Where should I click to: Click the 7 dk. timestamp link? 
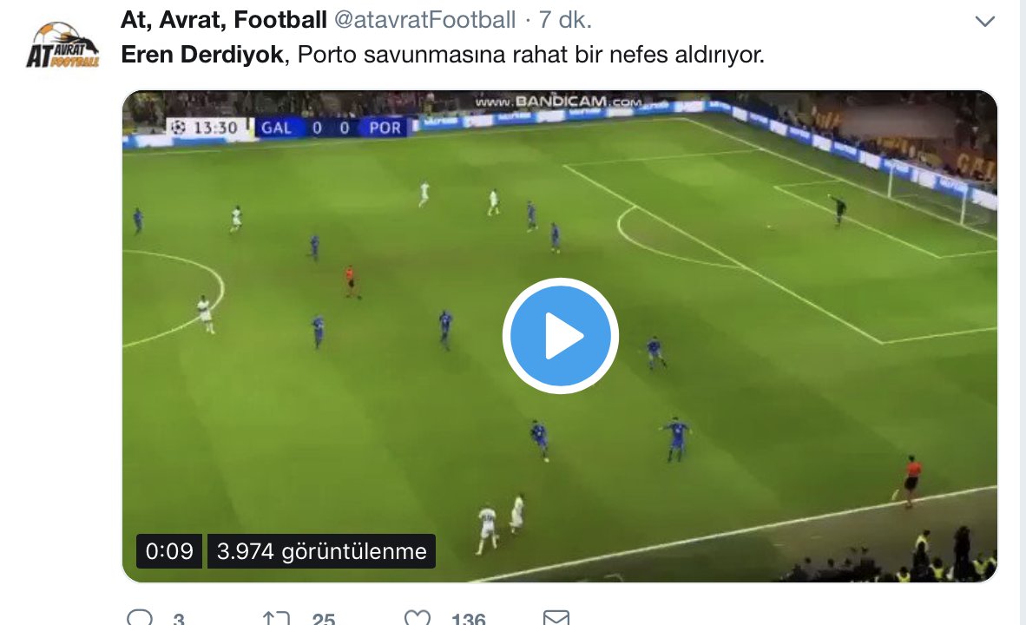tap(565, 20)
